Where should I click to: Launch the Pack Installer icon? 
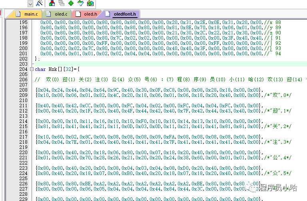[90, 4]
